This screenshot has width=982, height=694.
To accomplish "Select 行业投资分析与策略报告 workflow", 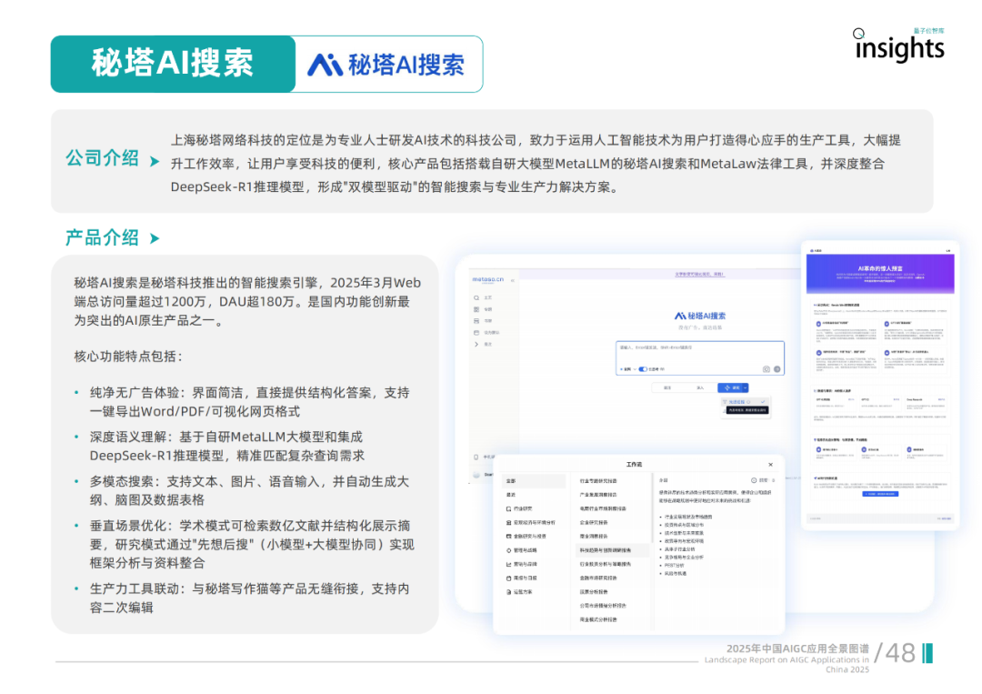I will pyautogui.click(x=605, y=564).
